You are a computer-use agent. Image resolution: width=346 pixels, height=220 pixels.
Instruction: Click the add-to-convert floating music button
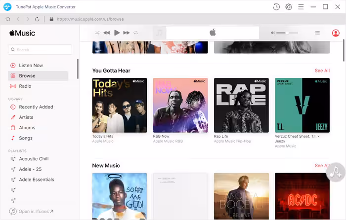tap(336, 172)
